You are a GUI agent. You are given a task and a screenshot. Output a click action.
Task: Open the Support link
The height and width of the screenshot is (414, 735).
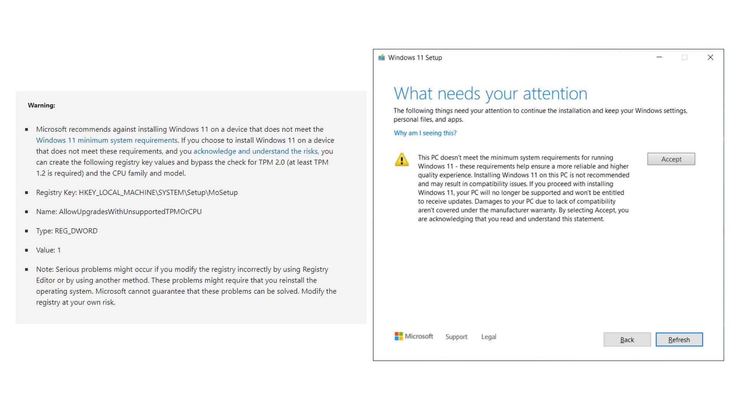click(x=456, y=337)
